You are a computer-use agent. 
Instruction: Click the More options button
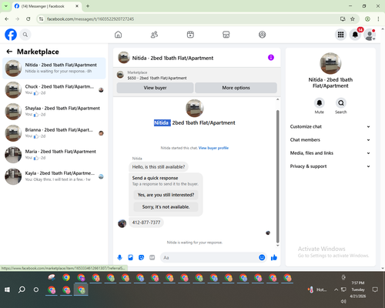[x=236, y=88]
